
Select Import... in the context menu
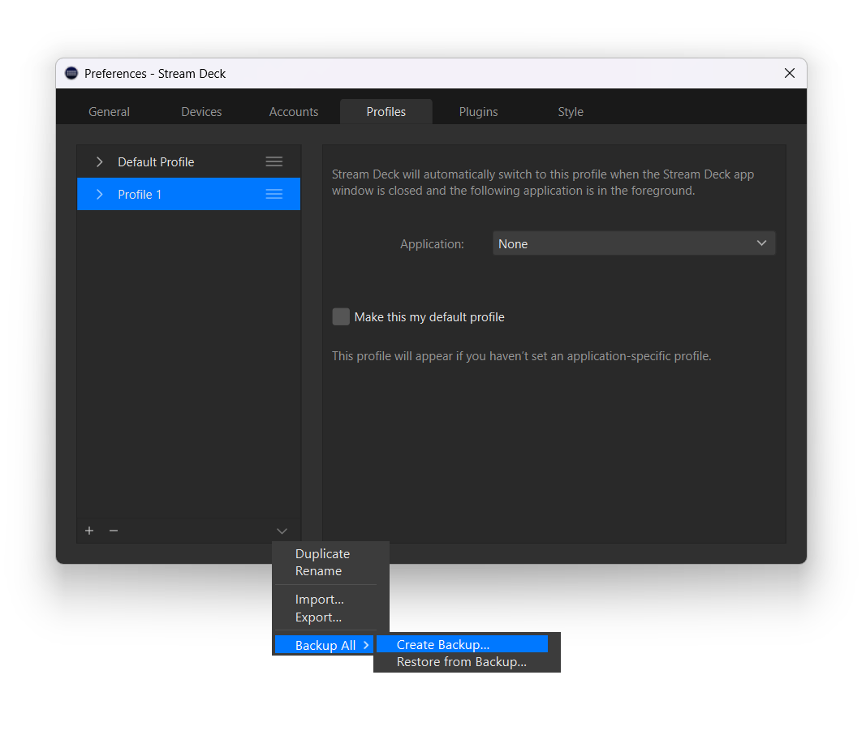point(319,600)
